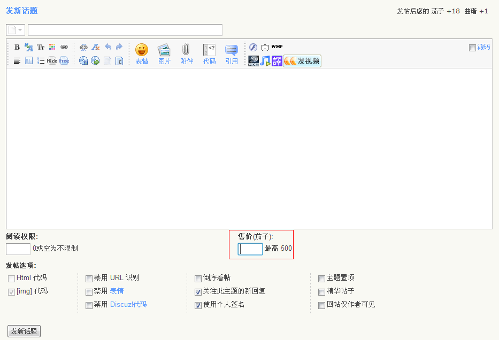Click the VIDEO film reel icon
The image size is (499, 340).
(254, 61)
